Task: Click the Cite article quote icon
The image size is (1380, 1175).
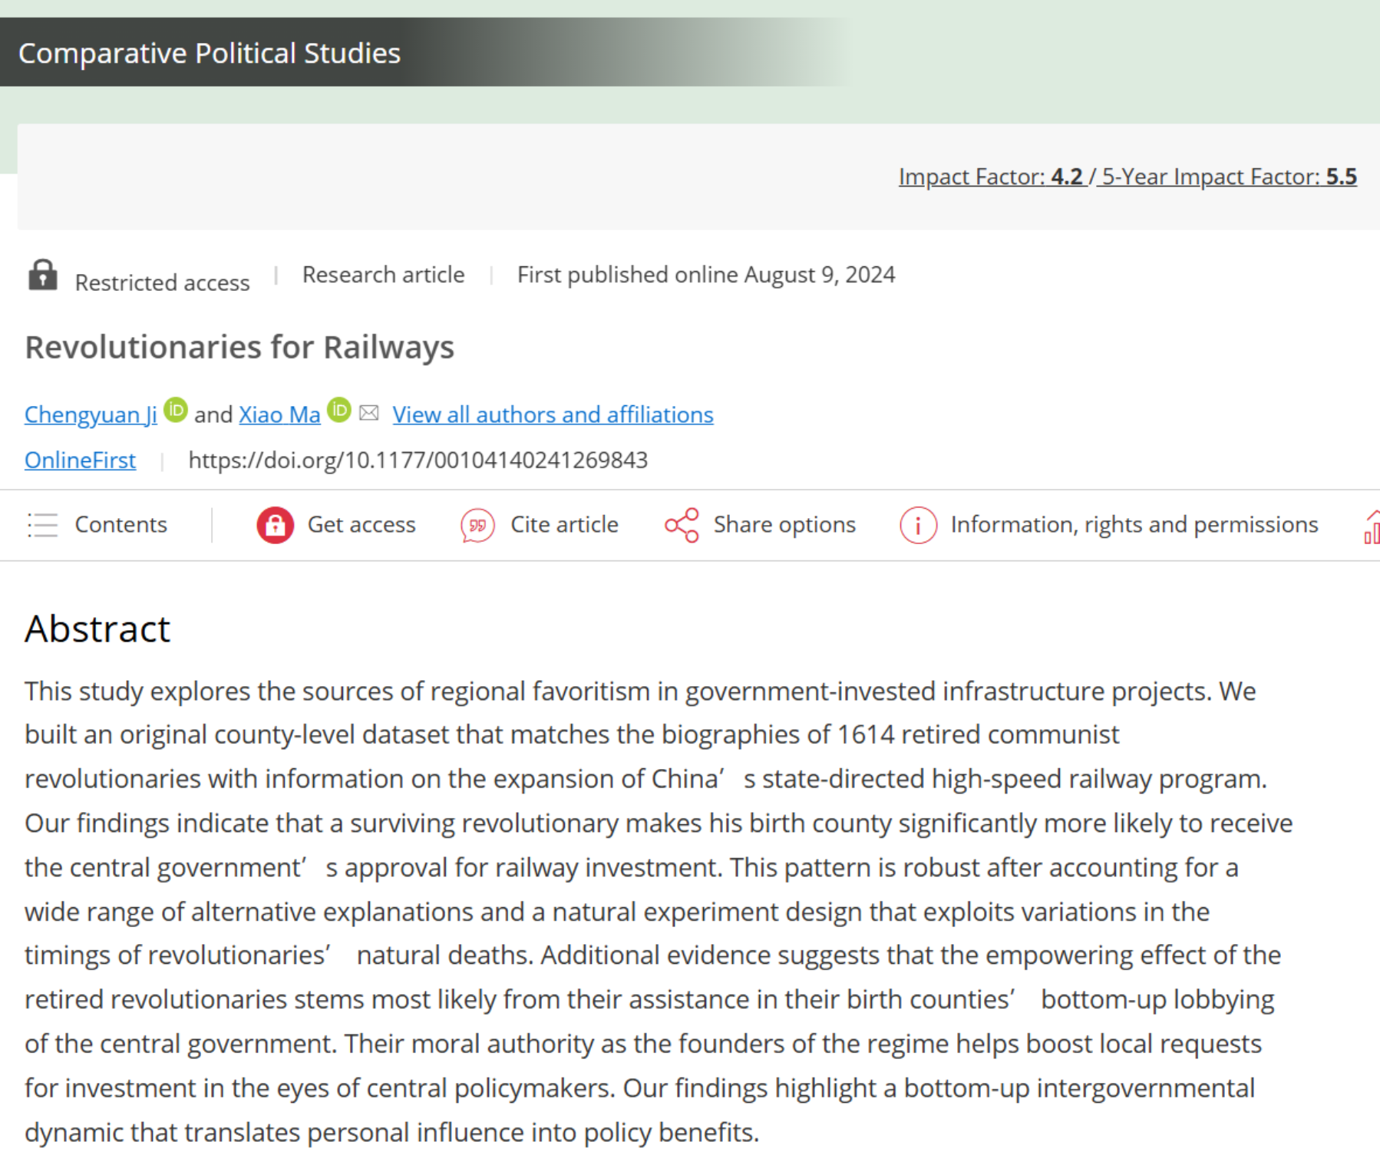Action: coord(477,526)
